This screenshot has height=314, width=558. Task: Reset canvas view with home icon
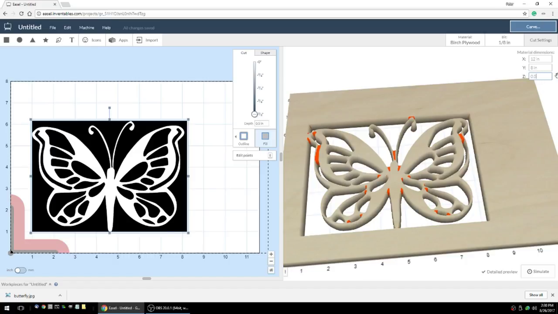click(271, 270)
